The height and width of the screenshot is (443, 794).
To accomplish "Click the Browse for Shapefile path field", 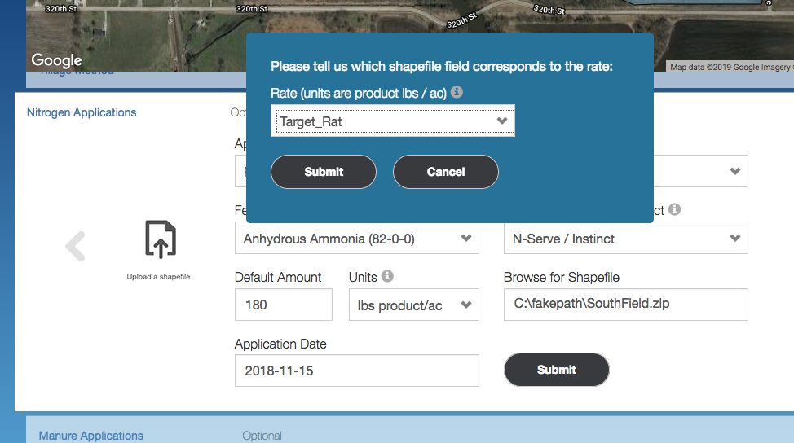I will click(625, 305).
